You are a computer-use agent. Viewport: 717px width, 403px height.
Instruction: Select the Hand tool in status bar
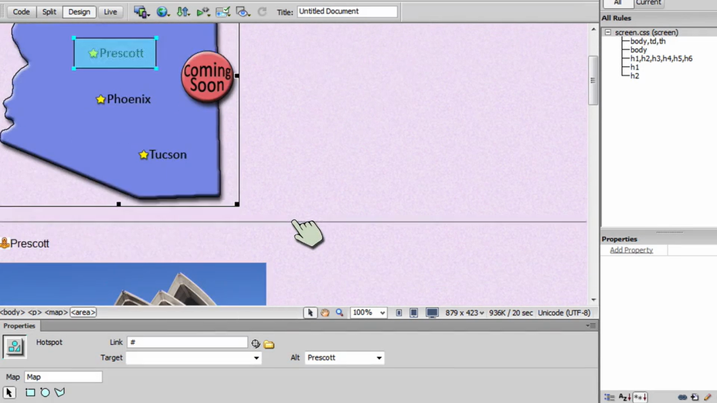click(325, 313)
